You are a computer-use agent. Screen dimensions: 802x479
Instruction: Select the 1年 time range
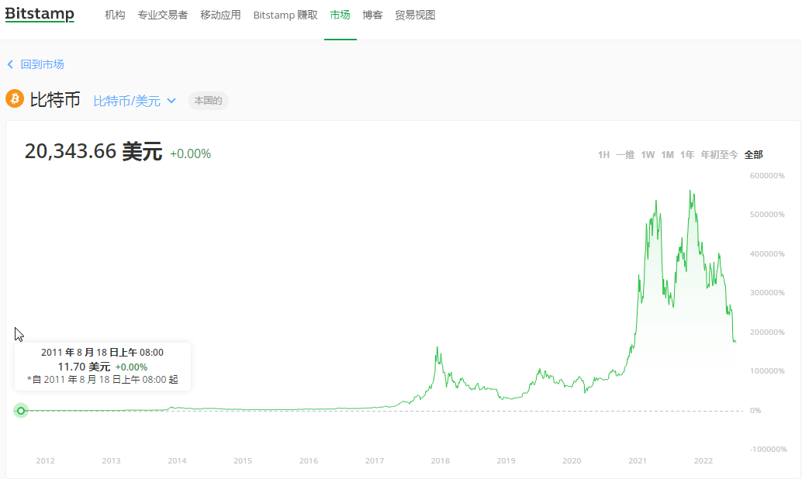pyautogui.click(x=687, y=154)
